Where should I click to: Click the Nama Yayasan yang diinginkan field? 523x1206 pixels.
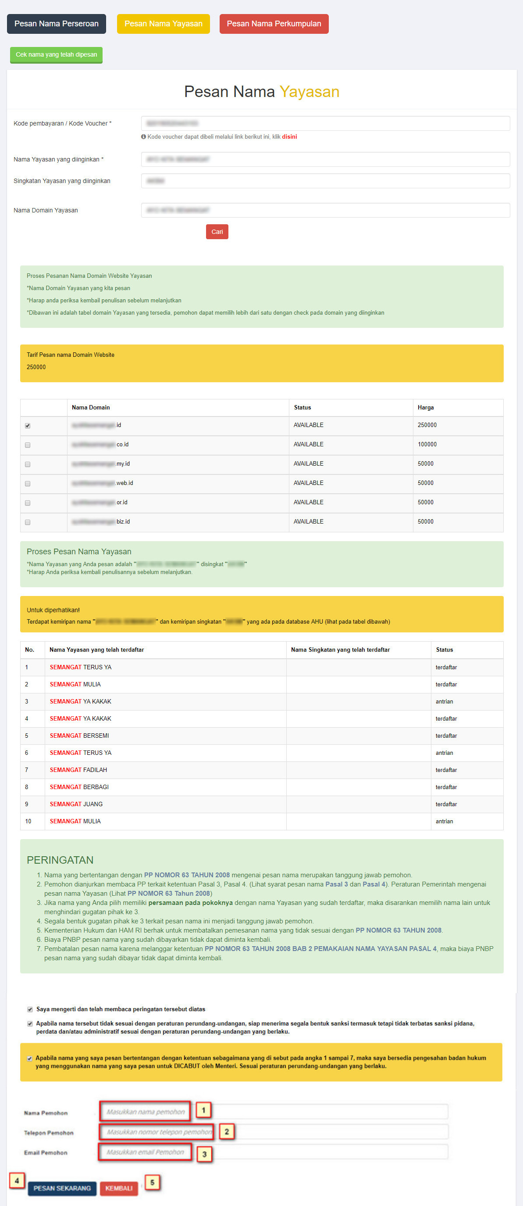click(325, 159)
